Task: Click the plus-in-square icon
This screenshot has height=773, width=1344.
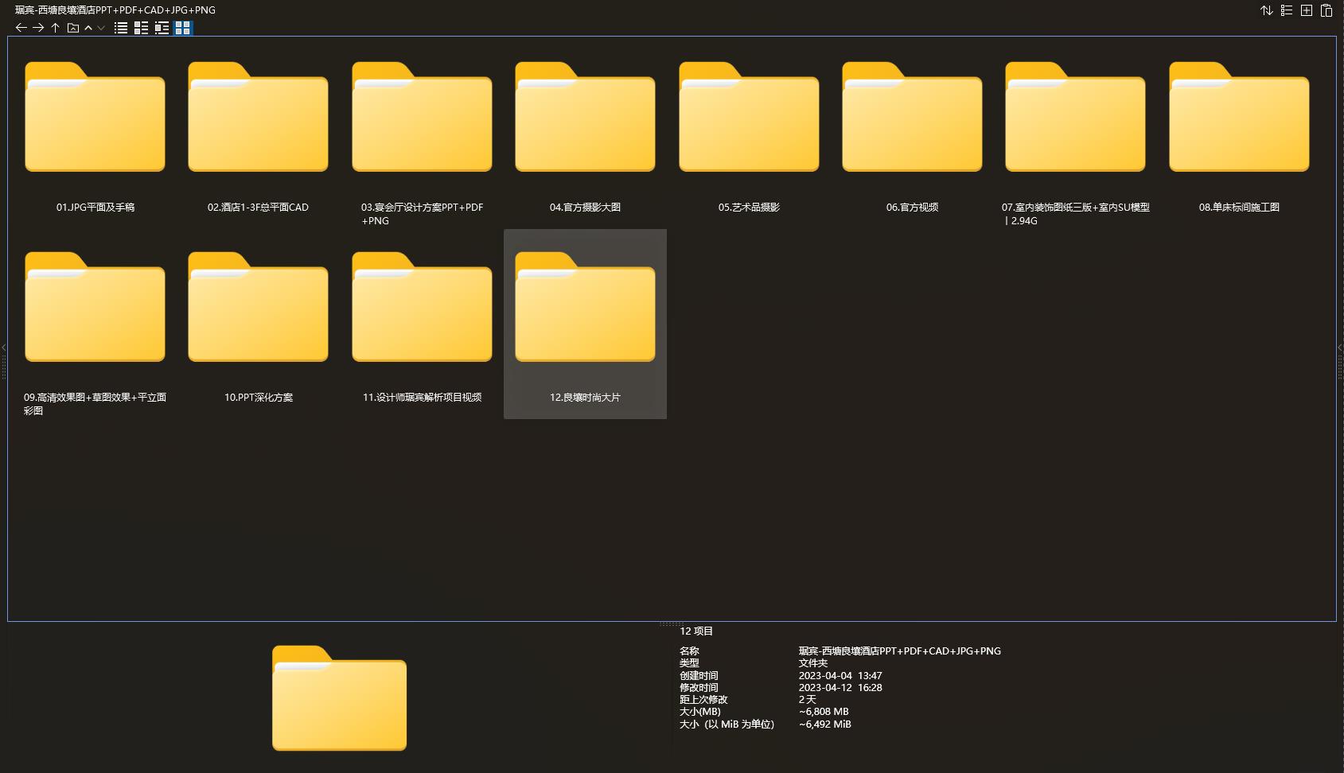Action: point(1307,10)
